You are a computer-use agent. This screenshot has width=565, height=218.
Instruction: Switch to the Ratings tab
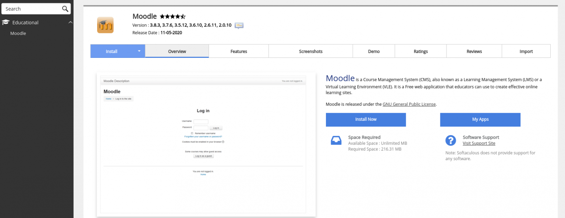420,51
